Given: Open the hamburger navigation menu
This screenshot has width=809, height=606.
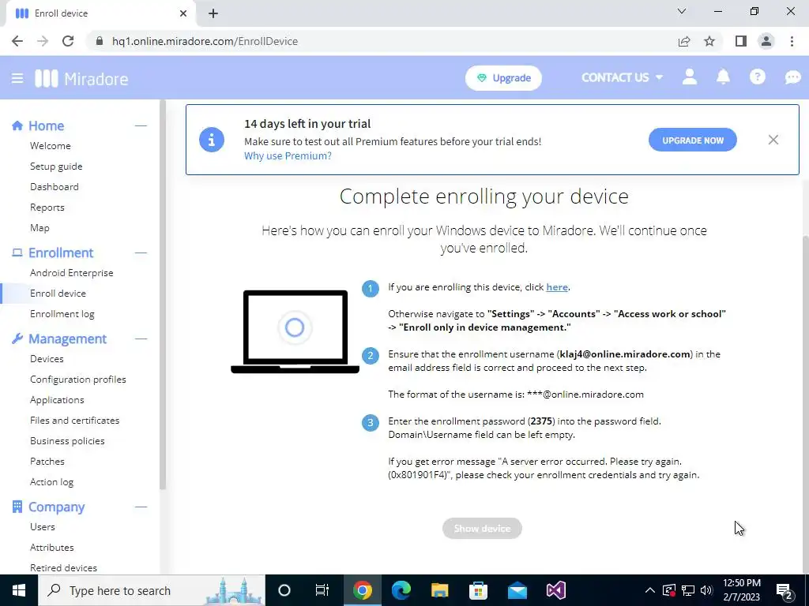Looking at the screenshot, I should [x=17, y=78].
